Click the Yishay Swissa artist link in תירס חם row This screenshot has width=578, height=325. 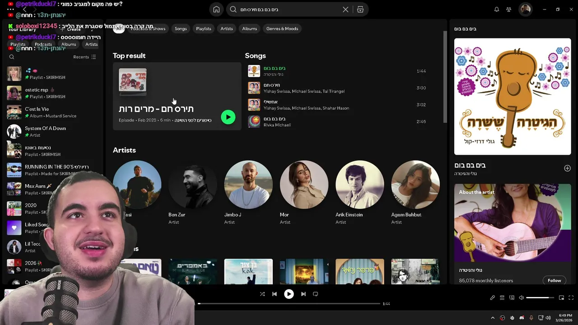click(277, 91)
